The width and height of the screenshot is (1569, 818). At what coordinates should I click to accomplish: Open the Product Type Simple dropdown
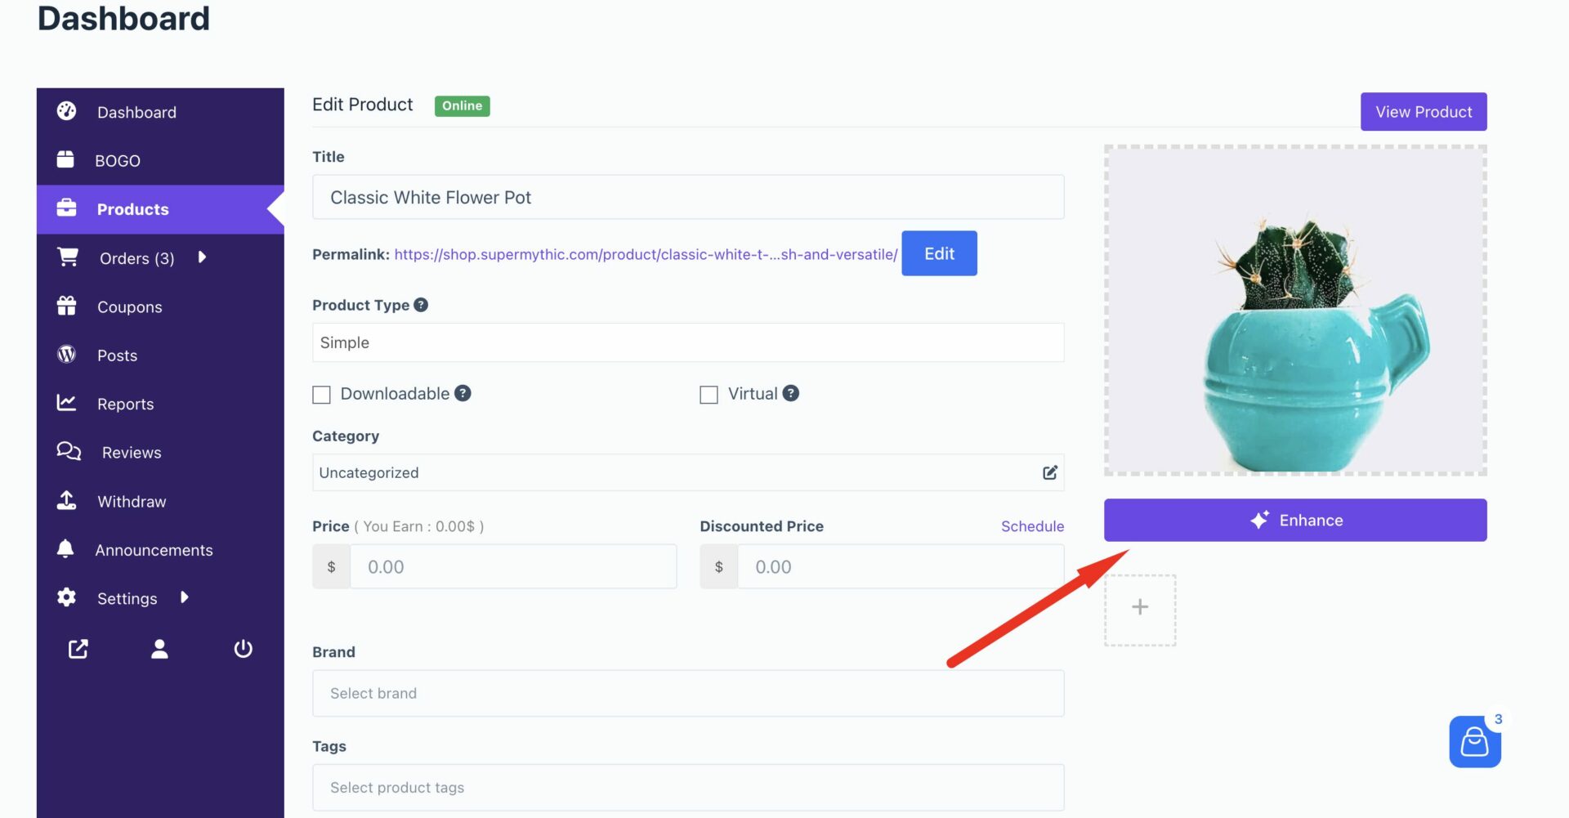[687, 342]
